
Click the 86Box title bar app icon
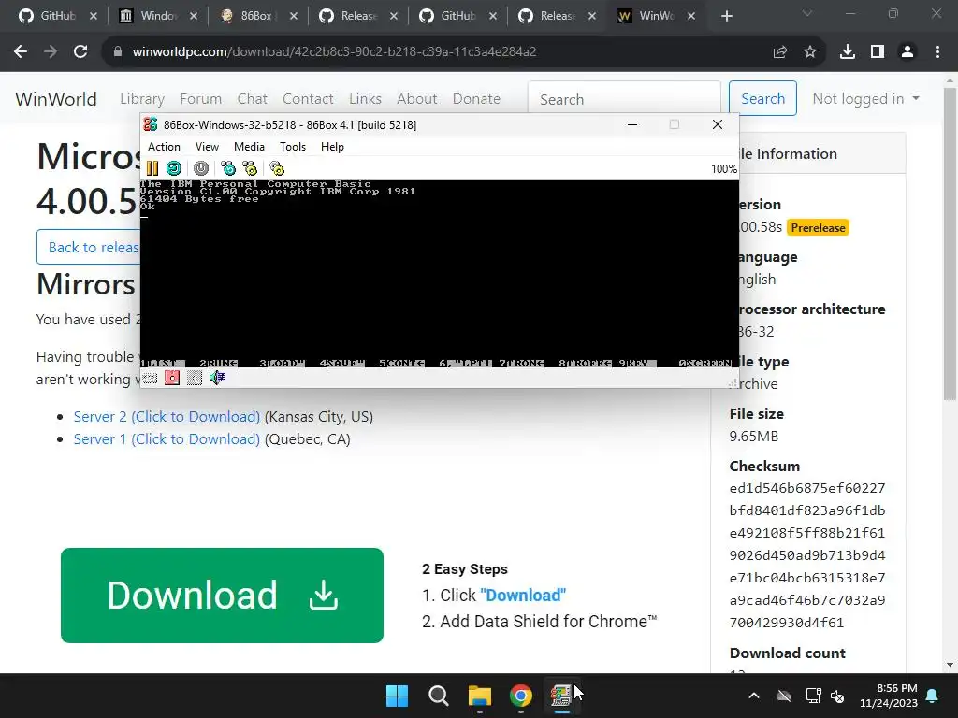[151, 124]
